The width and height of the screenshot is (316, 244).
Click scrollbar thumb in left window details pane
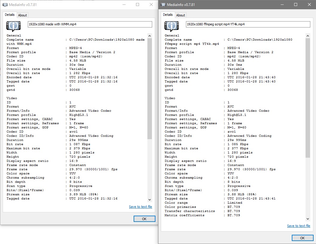pos(149,89)
